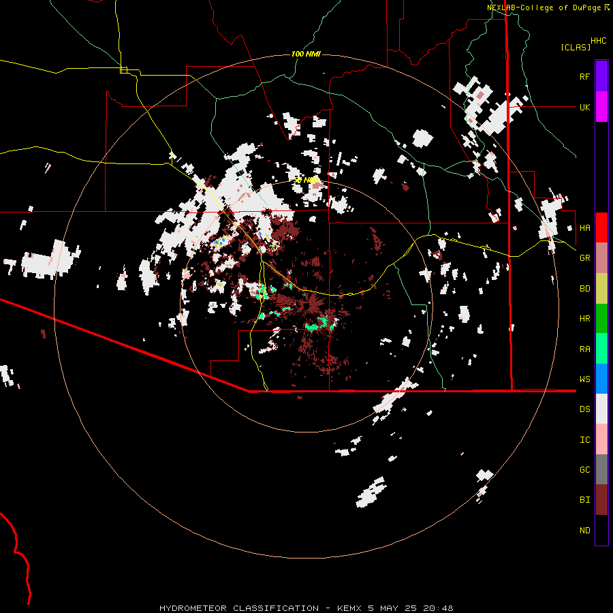Click the 50 NMI range ring label
Viewport: 613px width, 613px height.
click(x=306, y=180)
